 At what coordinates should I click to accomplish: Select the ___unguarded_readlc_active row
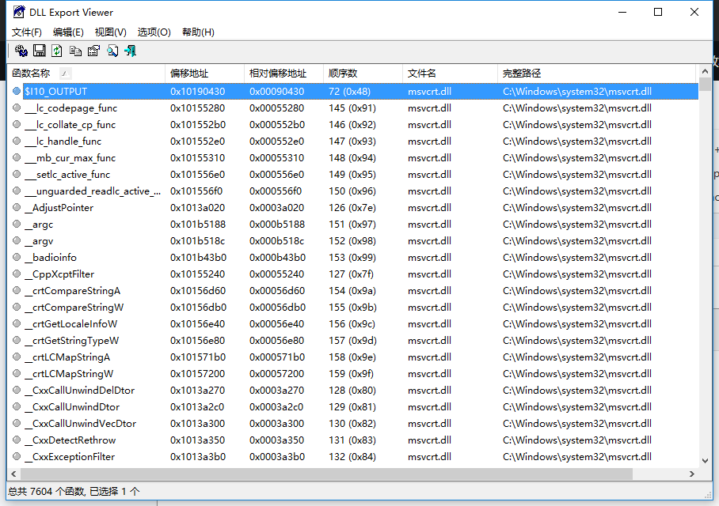[352, 191]
